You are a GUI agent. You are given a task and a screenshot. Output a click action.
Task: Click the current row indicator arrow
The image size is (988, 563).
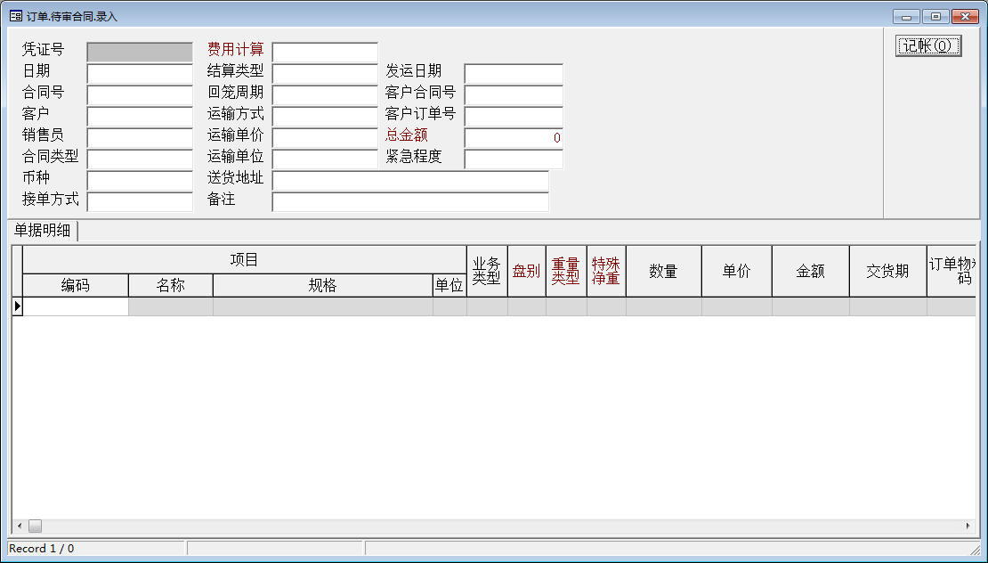click(17, 306)
